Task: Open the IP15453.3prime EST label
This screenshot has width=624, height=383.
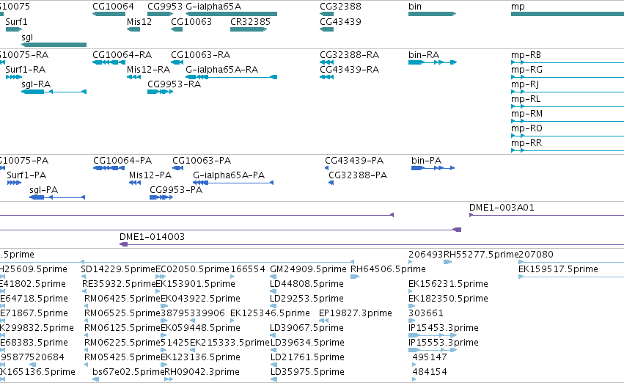Action: 444,328
